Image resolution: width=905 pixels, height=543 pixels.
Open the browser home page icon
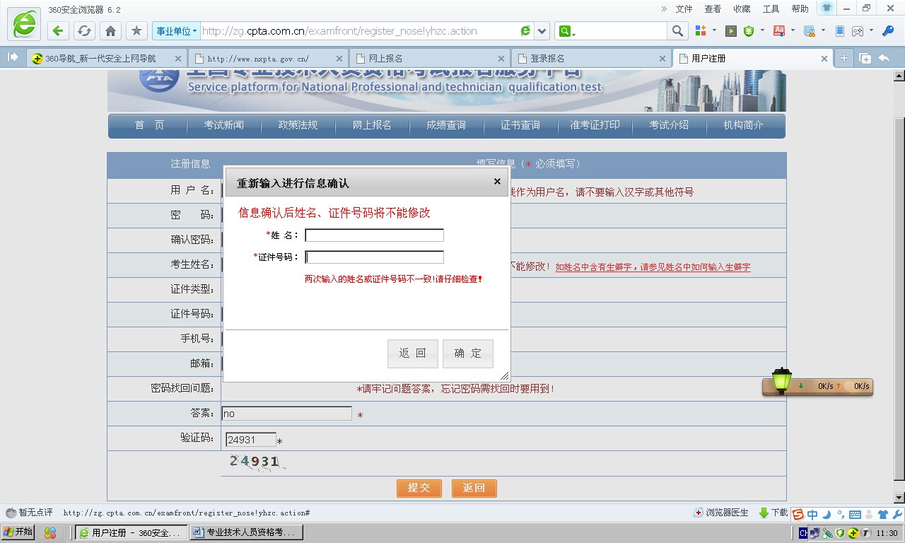point(110,31)
